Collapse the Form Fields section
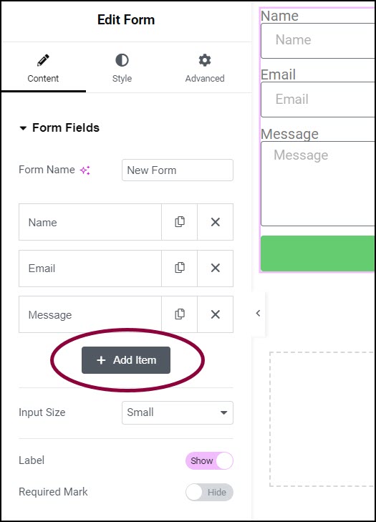 [23, 128]
